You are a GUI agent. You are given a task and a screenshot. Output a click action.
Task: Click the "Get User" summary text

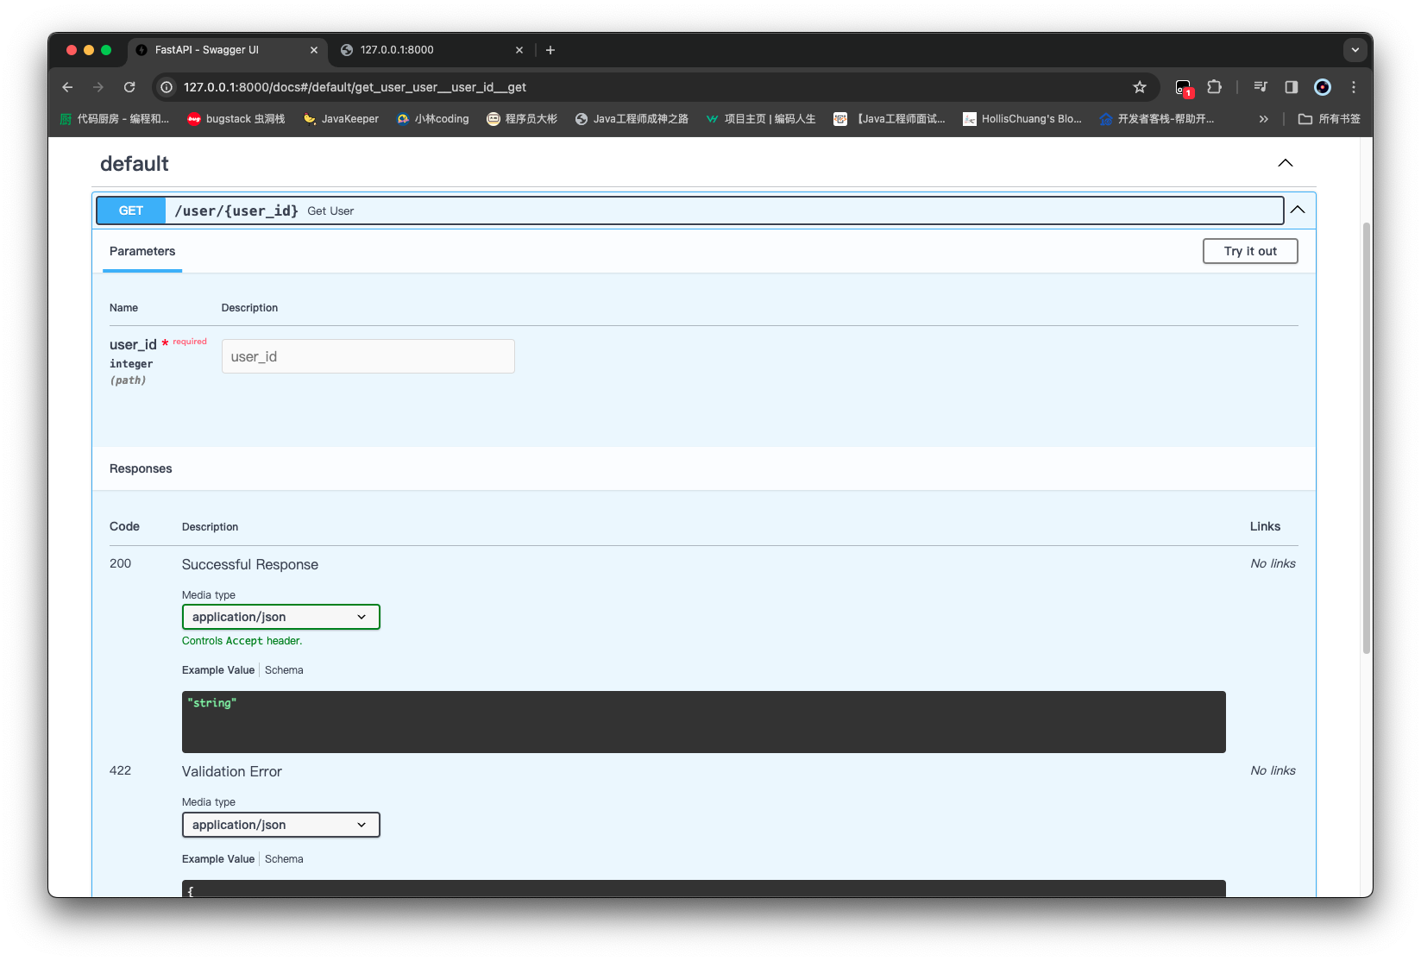pos(330,210)
